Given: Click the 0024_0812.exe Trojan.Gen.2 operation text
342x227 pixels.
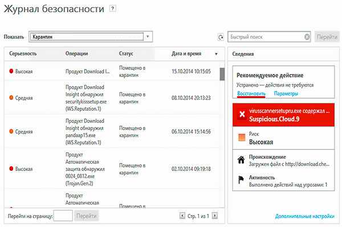Looking at the screenshot, I should point(85,169).
